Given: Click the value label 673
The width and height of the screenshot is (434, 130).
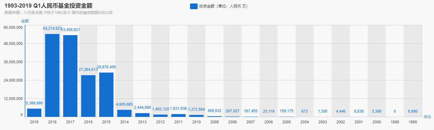Looking at the screenshot, I should pyautogui.click(x=305, y=111).
